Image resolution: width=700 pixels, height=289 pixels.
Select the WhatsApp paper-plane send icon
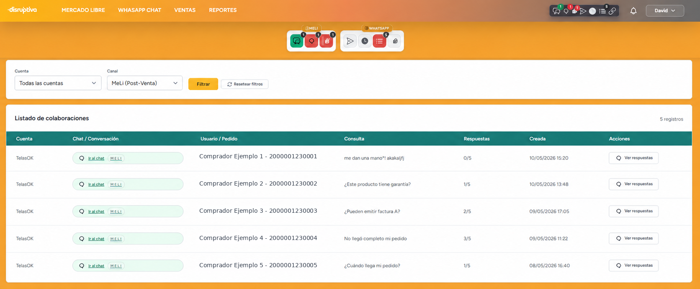tap(350, 41)
